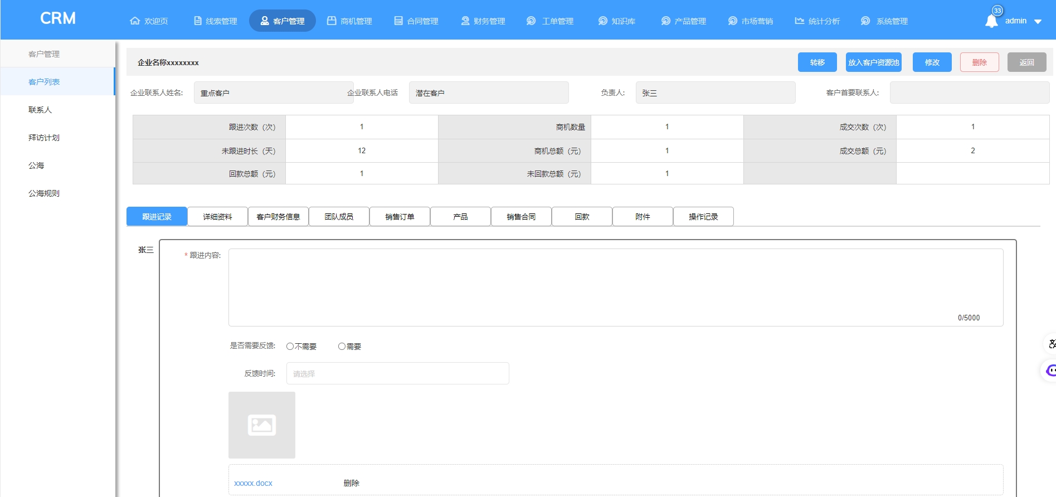
Task: Click the 客户管理 sidebar heading
Action: (x=44, y=53)
